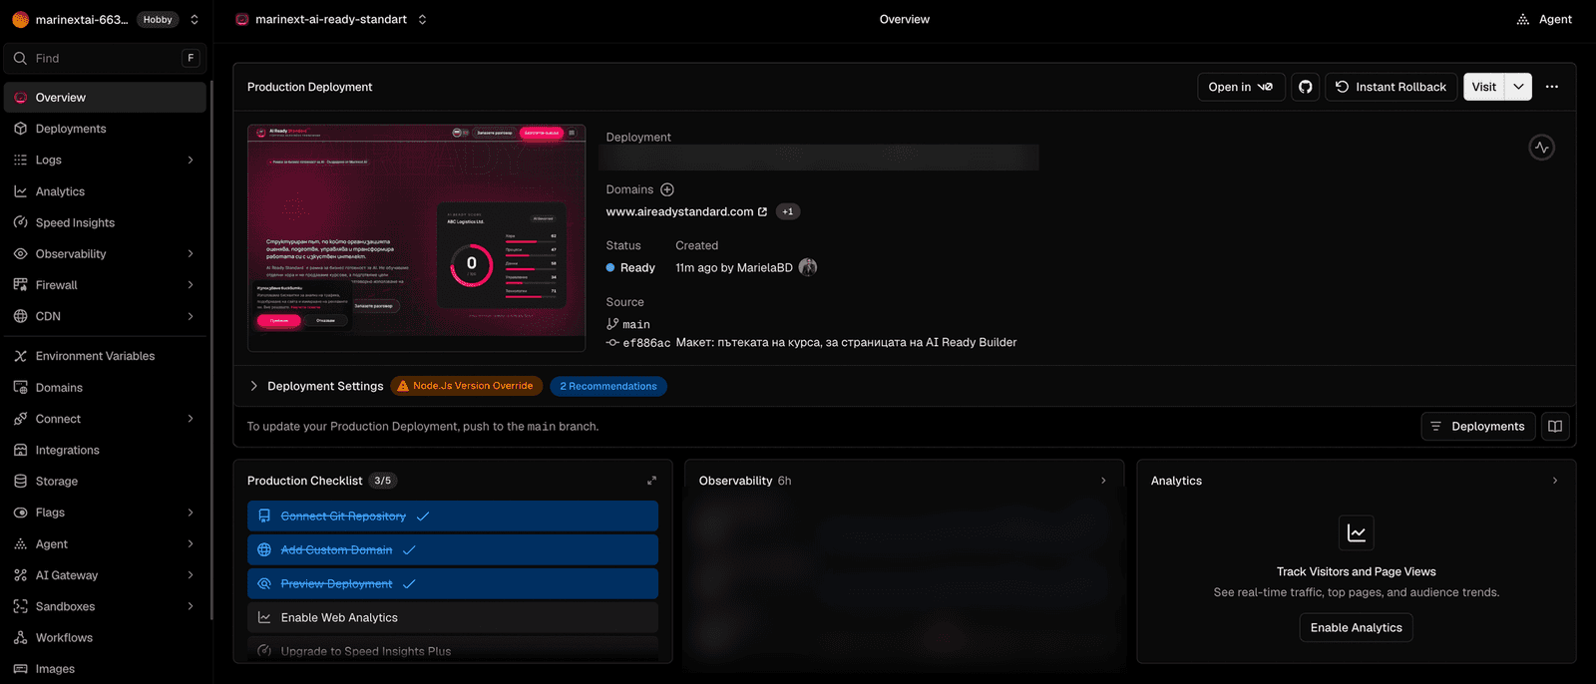Image resolution: width=1596 pixels, height=684 pixels.
Task: Expand Deployment Settings chevron
Action: click(x=253, y=386)
